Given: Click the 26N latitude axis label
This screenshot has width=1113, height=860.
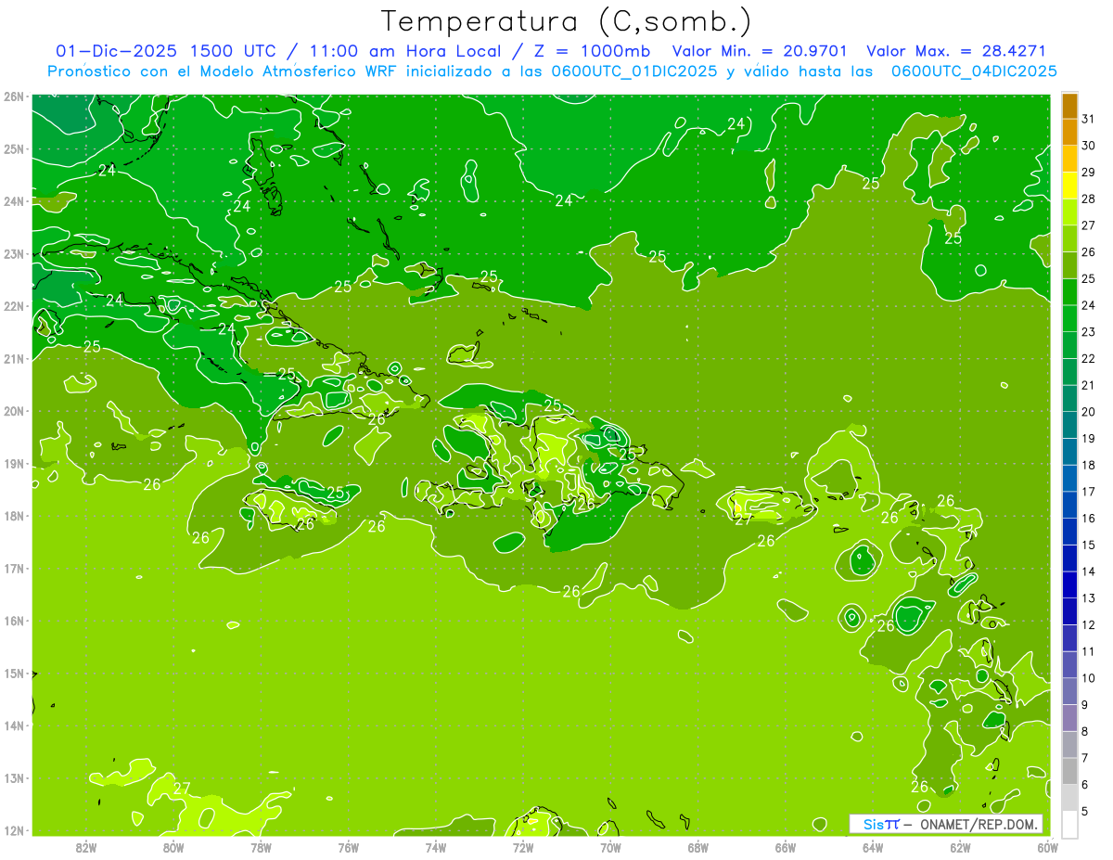Looking at the screenshot, I should pos(14,96).
